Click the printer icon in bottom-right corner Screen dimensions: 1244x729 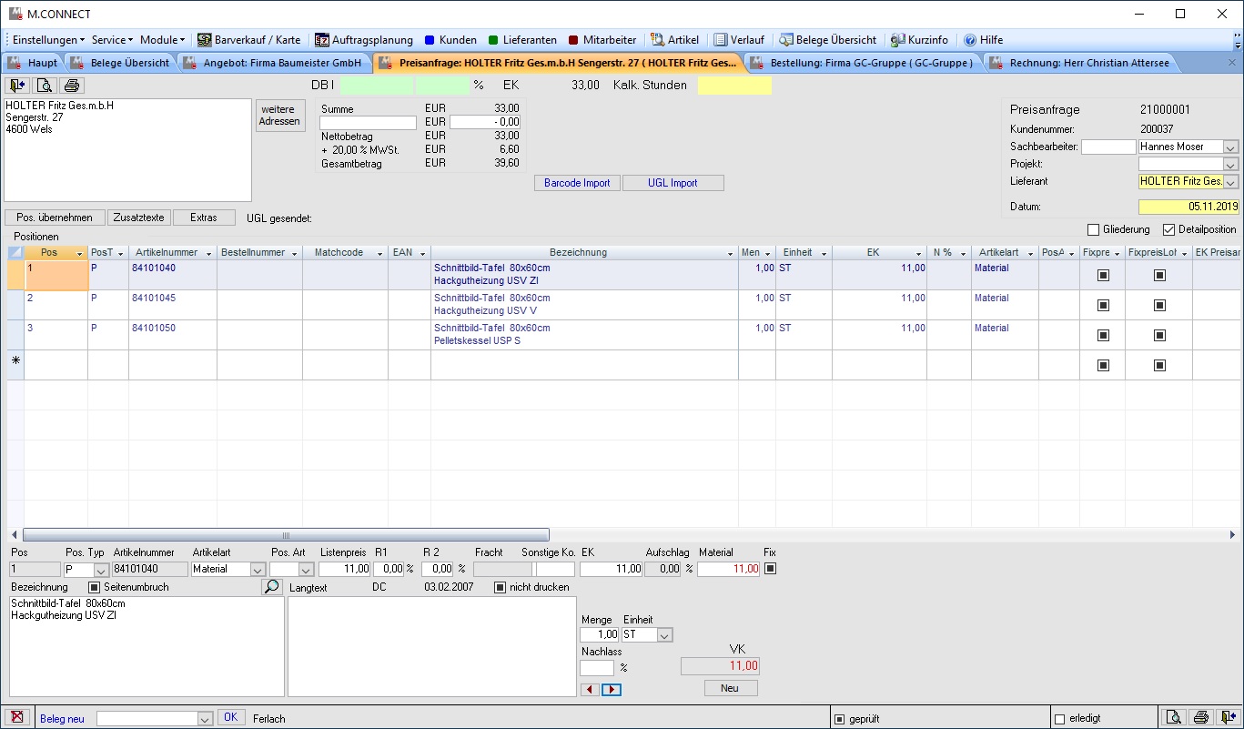pos(1201,718)
